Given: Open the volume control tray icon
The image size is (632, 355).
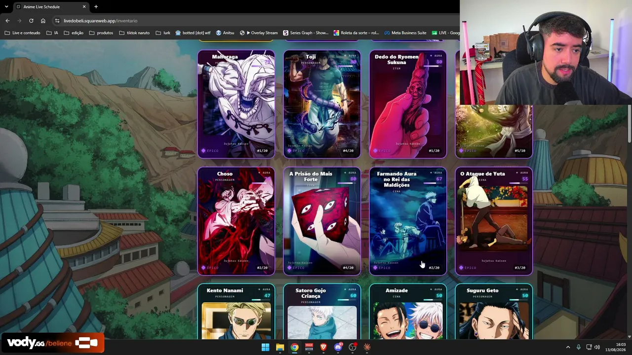Looking at the screenshot, I should coord(597,347).
